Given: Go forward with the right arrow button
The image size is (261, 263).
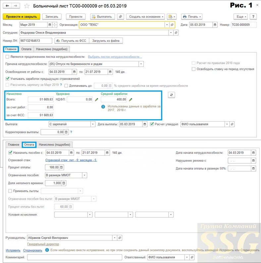Looking at the screenshot, I should (16, 6).
